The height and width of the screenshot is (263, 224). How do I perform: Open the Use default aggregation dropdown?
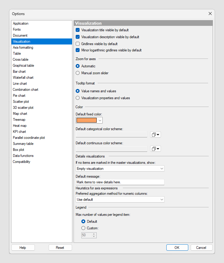coord(120,200)
